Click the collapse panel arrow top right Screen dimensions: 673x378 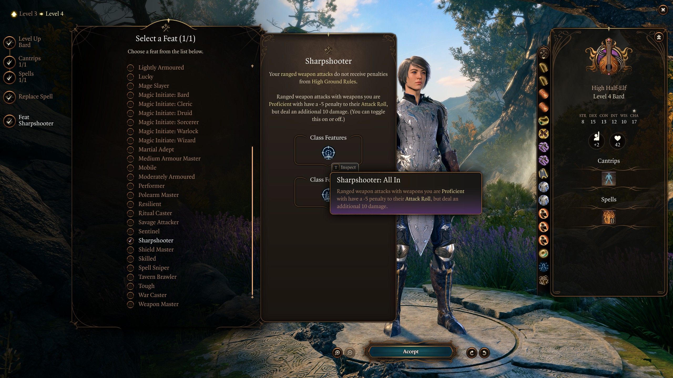point(658,36)
